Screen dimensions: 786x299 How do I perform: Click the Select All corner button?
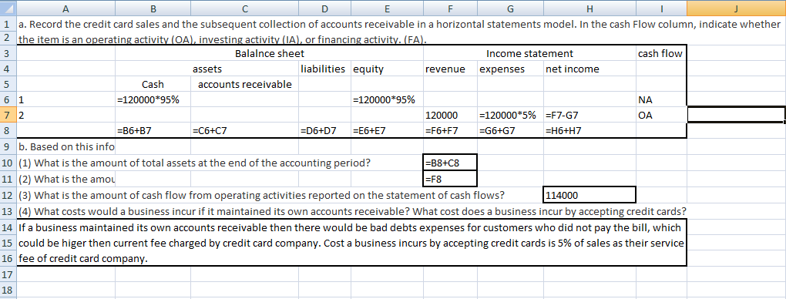coord(8,8)
